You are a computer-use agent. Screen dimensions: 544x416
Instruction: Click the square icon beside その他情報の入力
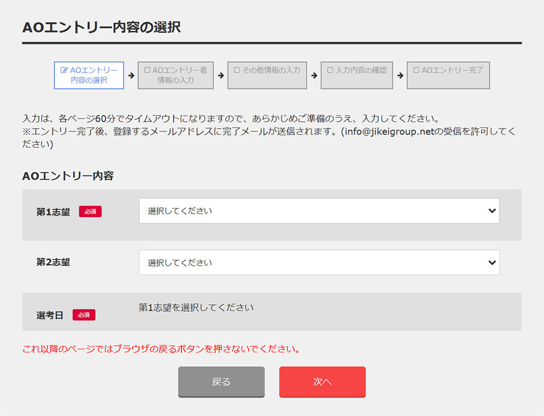click(237, 71)
